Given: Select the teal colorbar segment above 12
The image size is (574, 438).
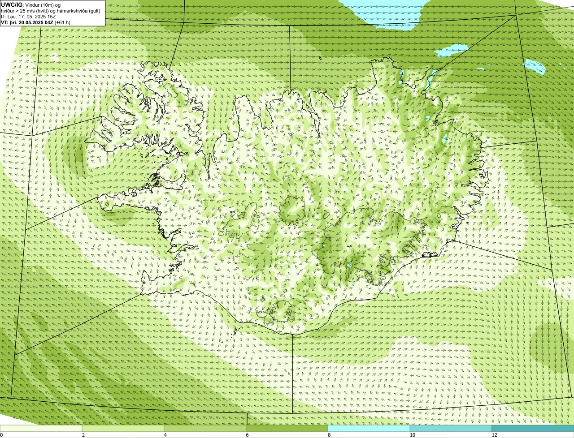Looking at the screenshot, I should click(533, 428).
